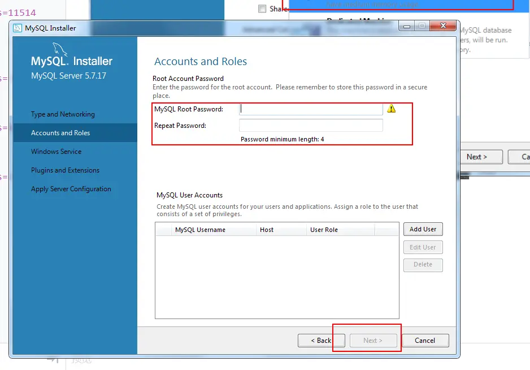Image resolution: width=530 pixels, height=370 pixels.
Task: Click the MySQL dolphin logo
Action: [60, 49]
